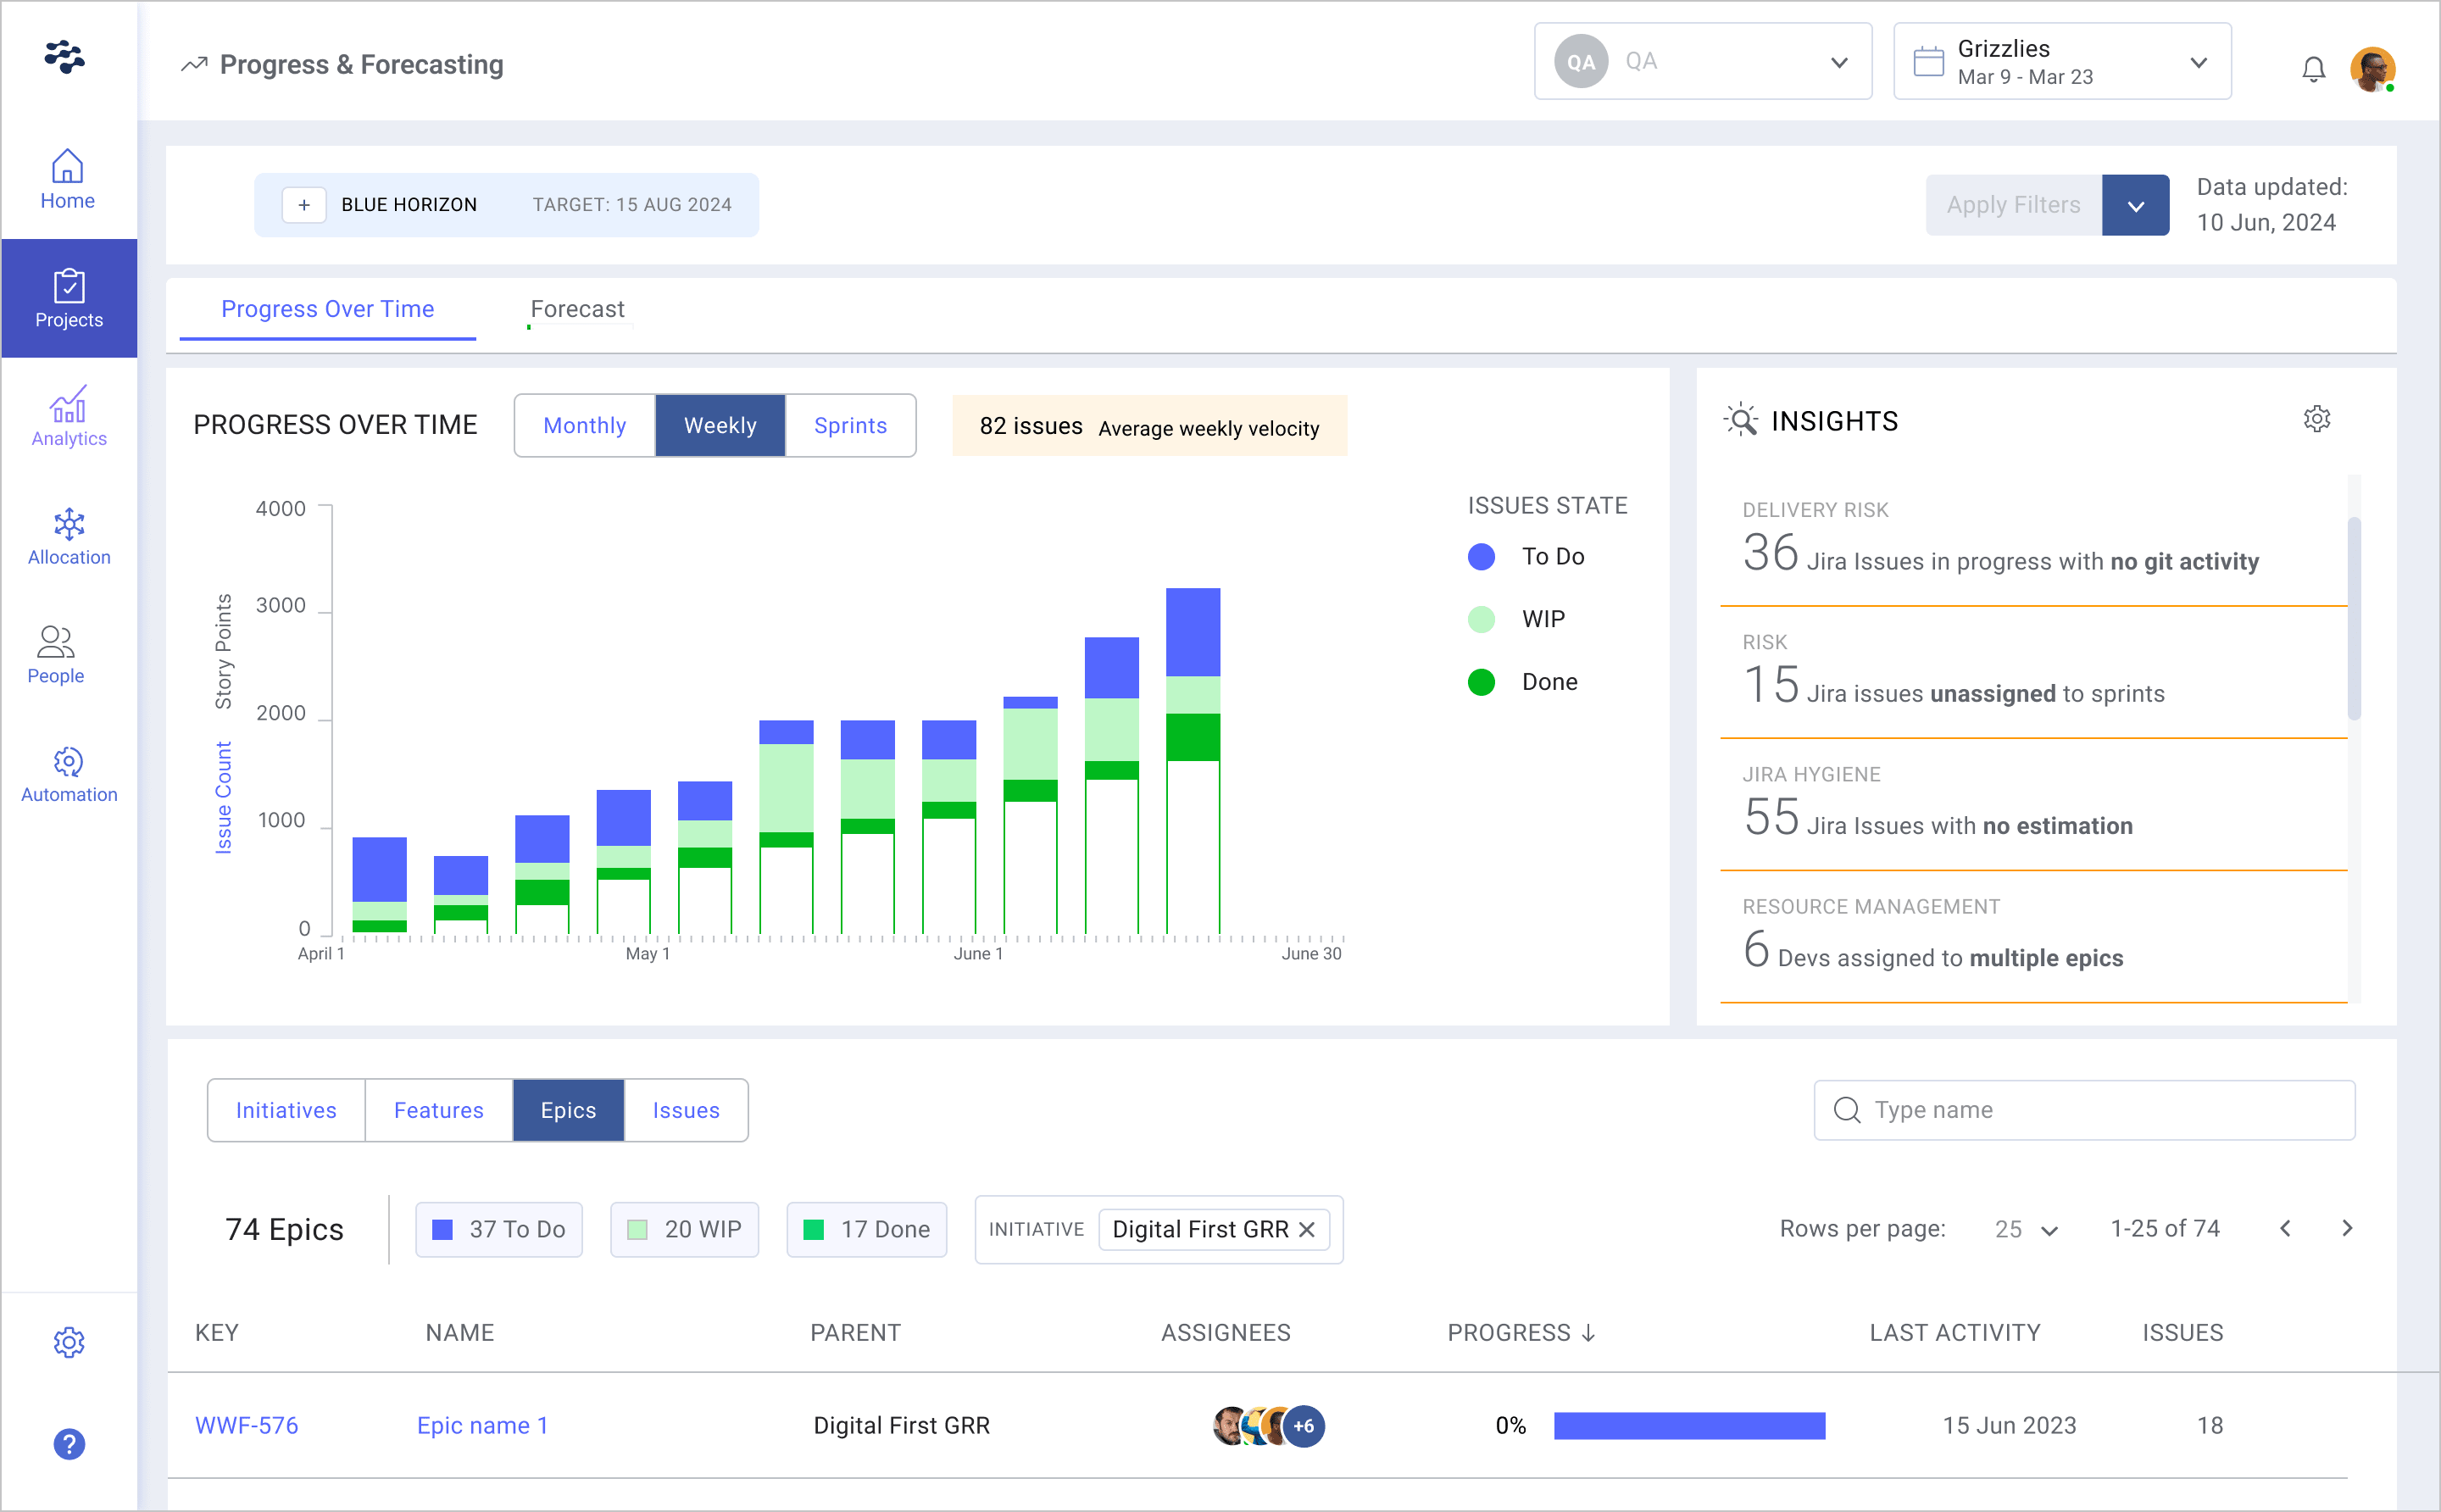2441x1512 pixels.
Task: Click the To Do legend color swatch
Action: tap(1481, 556)
